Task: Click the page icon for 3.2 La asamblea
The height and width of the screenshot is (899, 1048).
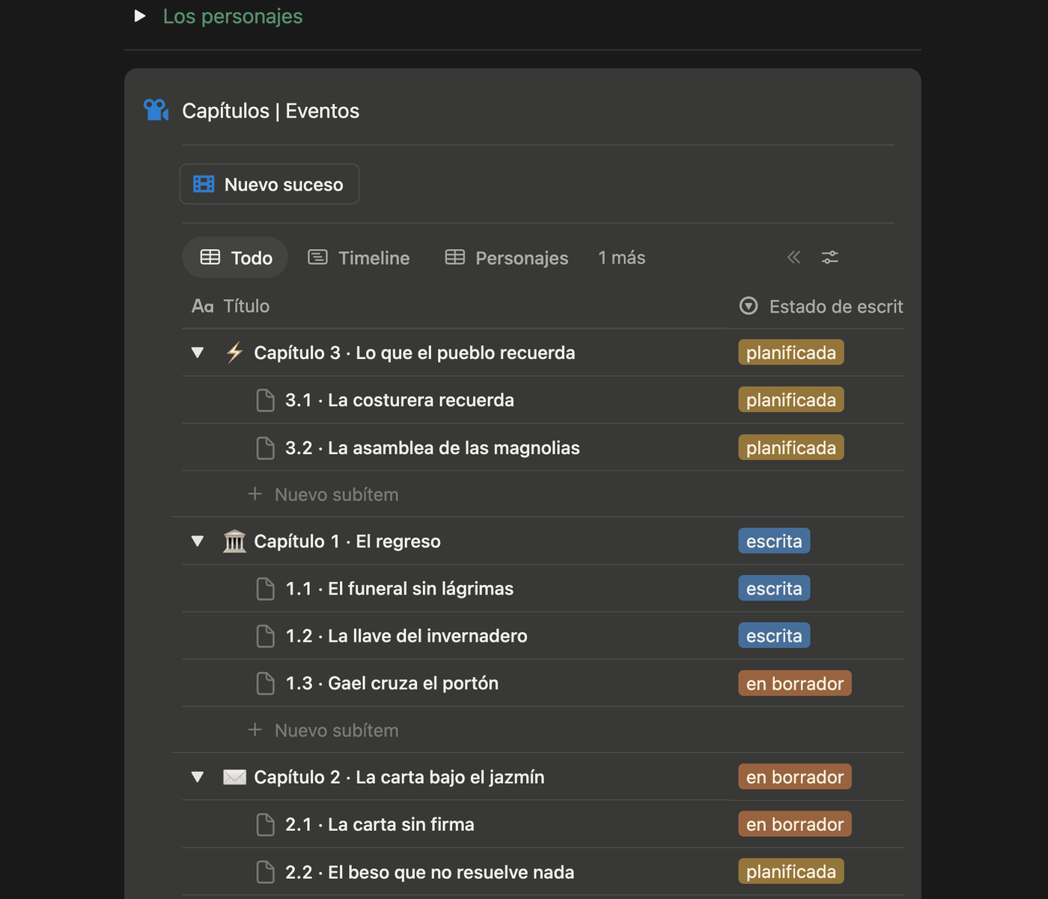Action: pos(266,448)
